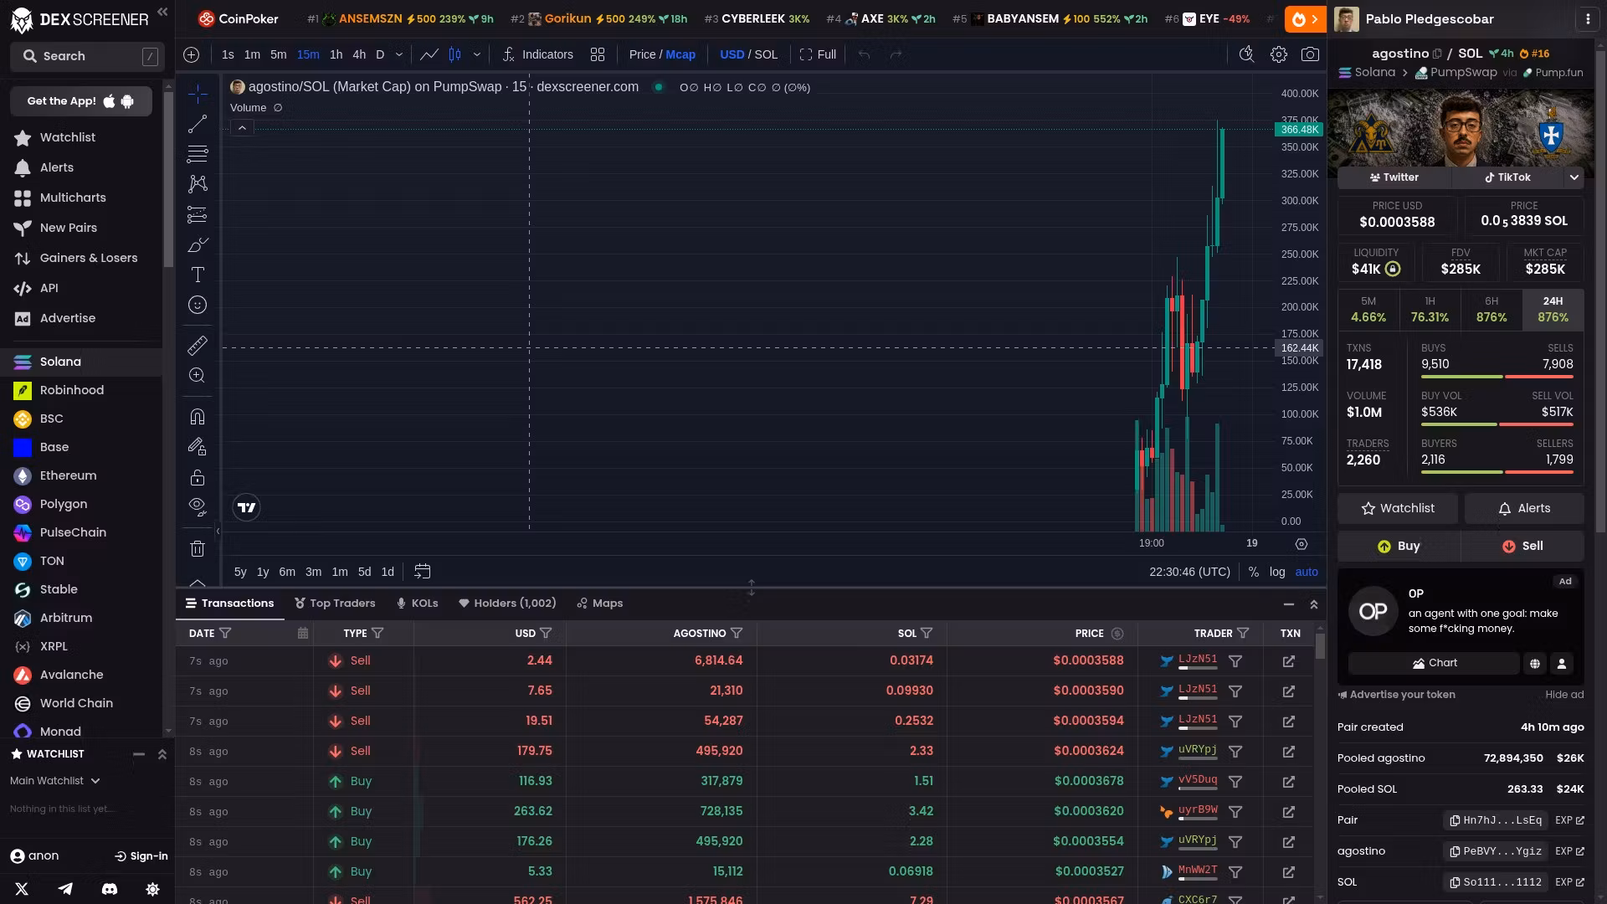
Task: Click the transactions table scrollbar
Action: pos(1320,645)
